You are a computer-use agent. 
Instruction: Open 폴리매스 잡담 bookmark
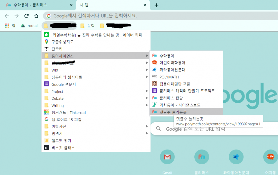pos(186,98)
